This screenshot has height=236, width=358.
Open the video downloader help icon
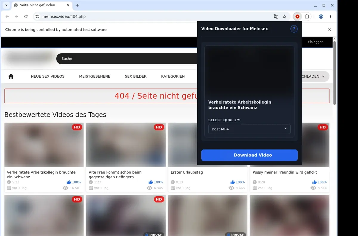point(294,29)
